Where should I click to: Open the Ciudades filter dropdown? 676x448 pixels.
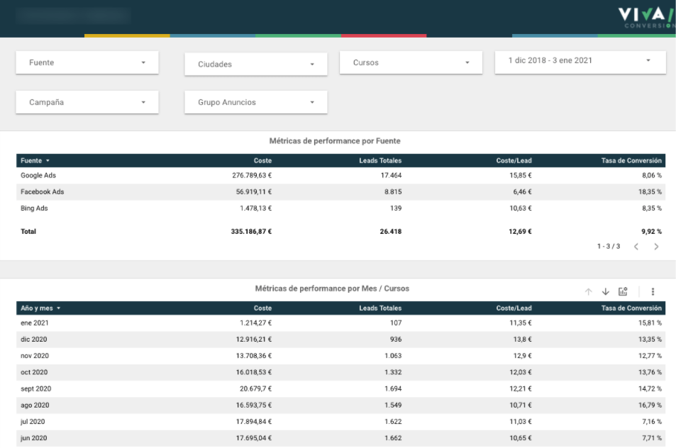(255, 65)
